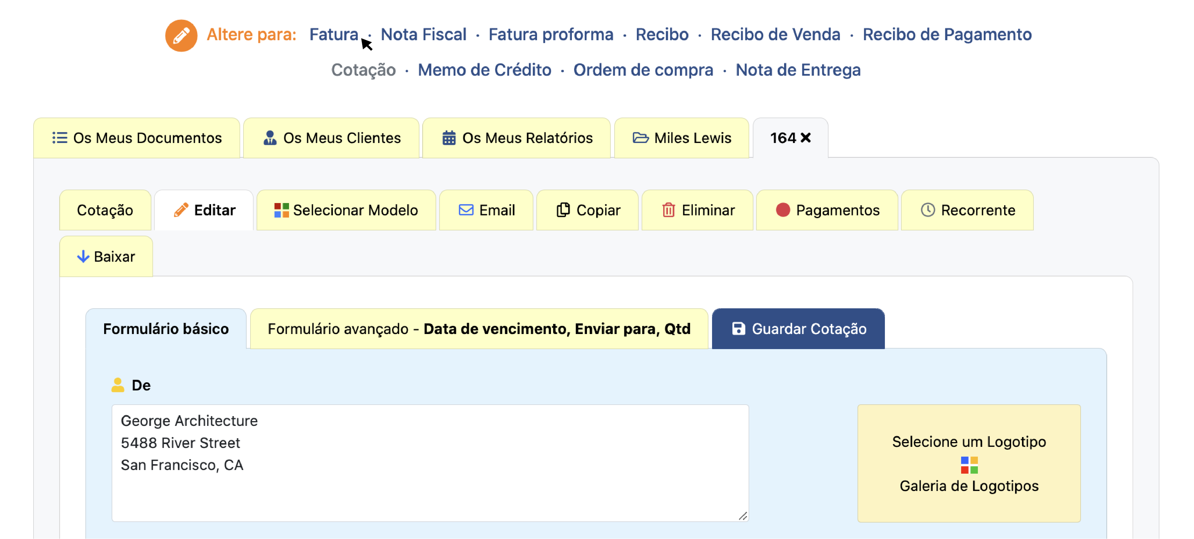
Task: Change to Nota de Entrega
Action: tap(798, 70)
